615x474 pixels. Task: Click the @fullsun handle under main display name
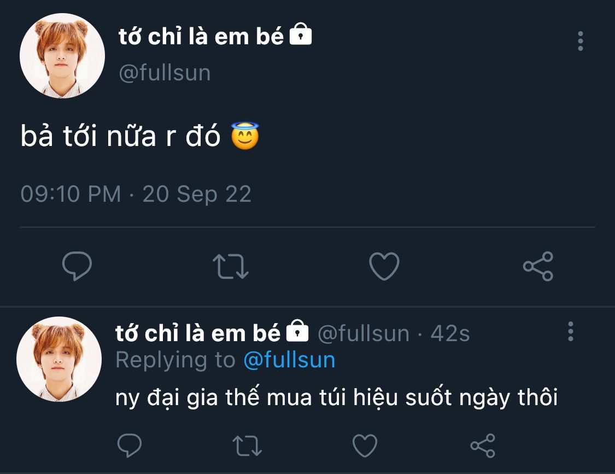tap(165, 73)
